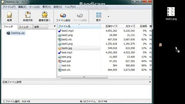Select the file name test.mp3
Viewport: 185px width, 104px height.
coord(67,53)
